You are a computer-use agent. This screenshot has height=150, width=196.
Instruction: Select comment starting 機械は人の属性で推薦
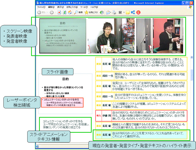141,126
